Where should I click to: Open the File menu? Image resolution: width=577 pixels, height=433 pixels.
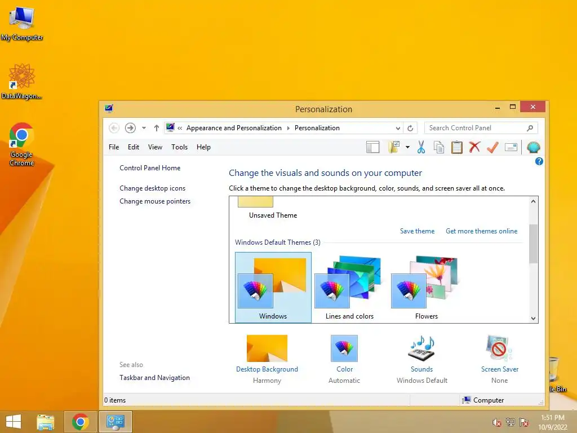(x=114, y=147)
